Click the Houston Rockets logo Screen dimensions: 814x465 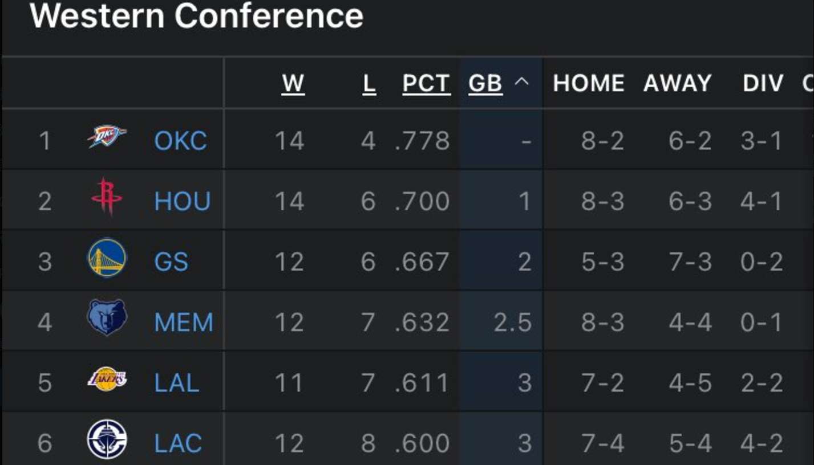[107, 198]
